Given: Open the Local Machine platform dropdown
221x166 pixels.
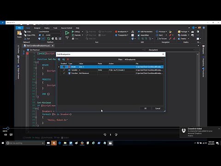Looking at the screenshot, I should (50, 31).
